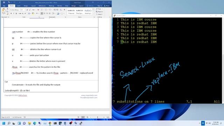Viewport: 224px width, 126px height.
Task: Switch to the References ribbon tab
Action: (x=42, y=6)
